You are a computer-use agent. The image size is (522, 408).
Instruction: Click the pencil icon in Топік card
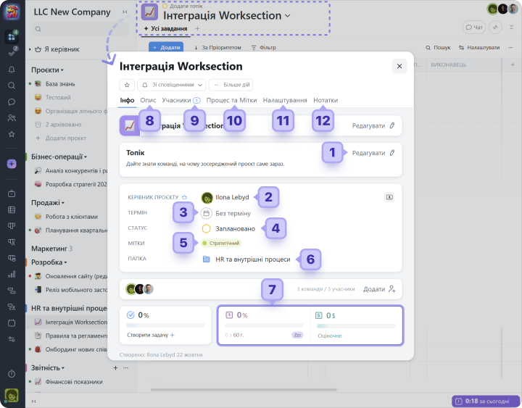(392, 153)
